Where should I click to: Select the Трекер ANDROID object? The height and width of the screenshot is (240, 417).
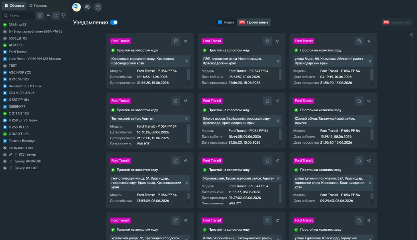pos(28,161)
